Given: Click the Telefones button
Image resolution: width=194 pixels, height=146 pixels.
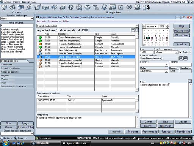Looking at the screenshot, I should click(133, 132).
